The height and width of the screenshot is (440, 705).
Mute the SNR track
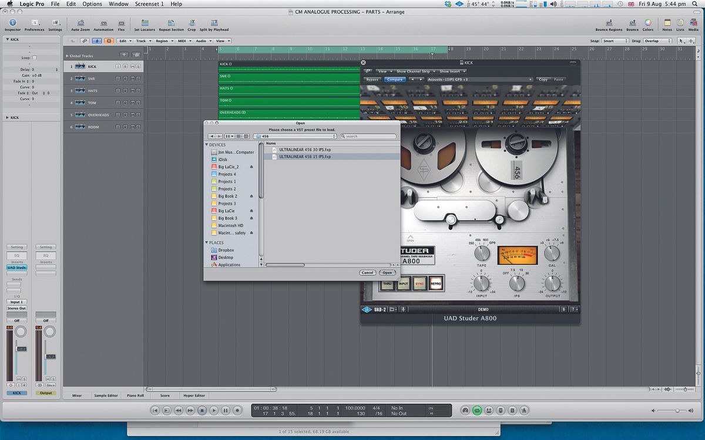point(132,78)
